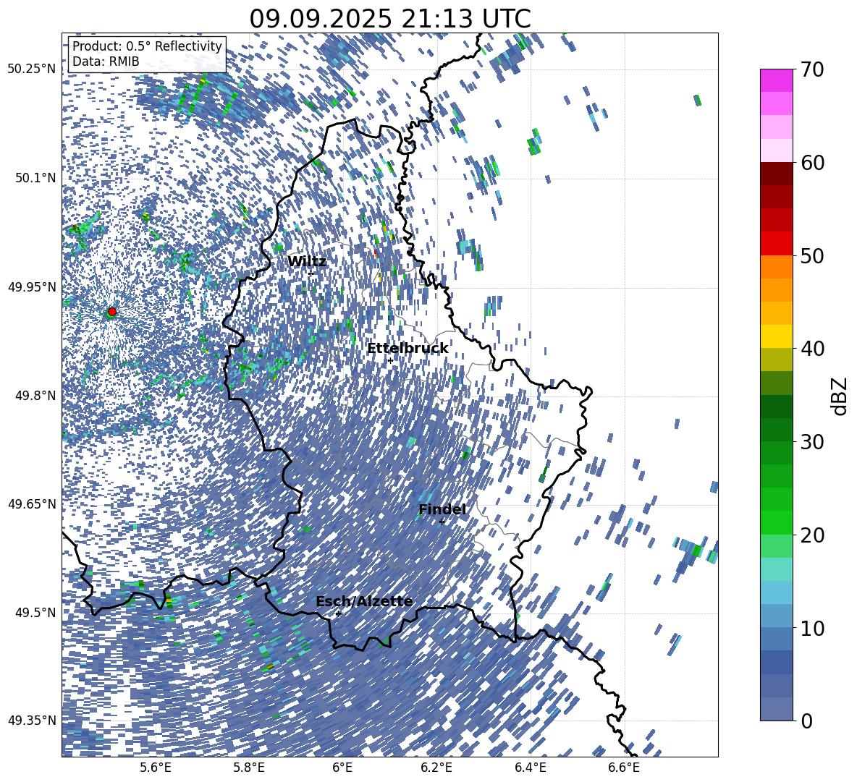Click the colorbar tick label 60
Image resolution: width=857 pixels, height=782 pixels.
pyautogui.click(x=812, y=163)
